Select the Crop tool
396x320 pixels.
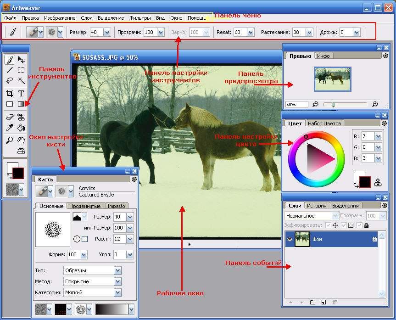10,93
